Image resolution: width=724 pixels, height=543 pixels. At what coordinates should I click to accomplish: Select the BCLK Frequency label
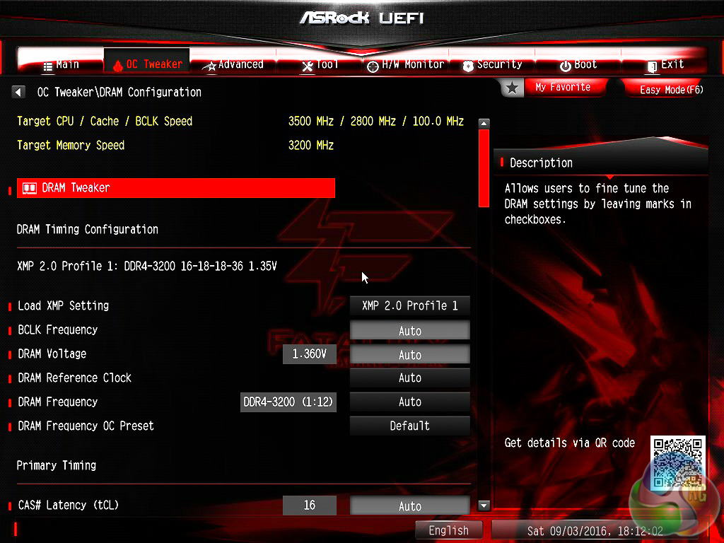[58, 329]
